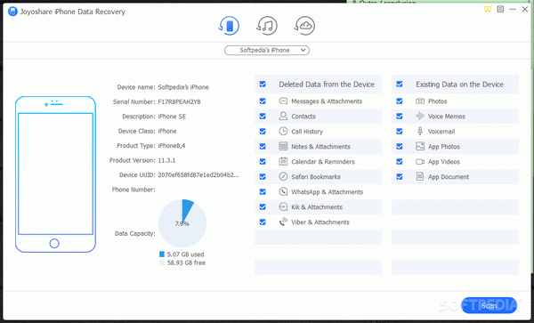Click the iPhone8,4 product type value
This screenshot has width=534, height=323.
pos(172,146)
